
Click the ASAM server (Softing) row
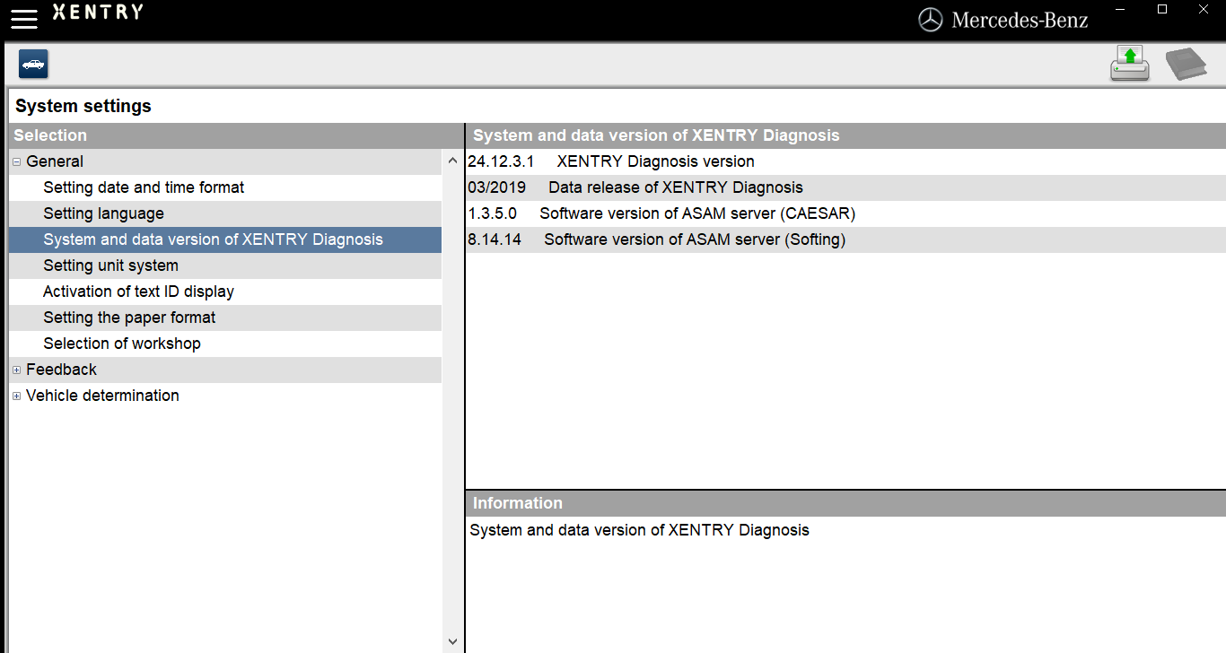click(845, 239)
